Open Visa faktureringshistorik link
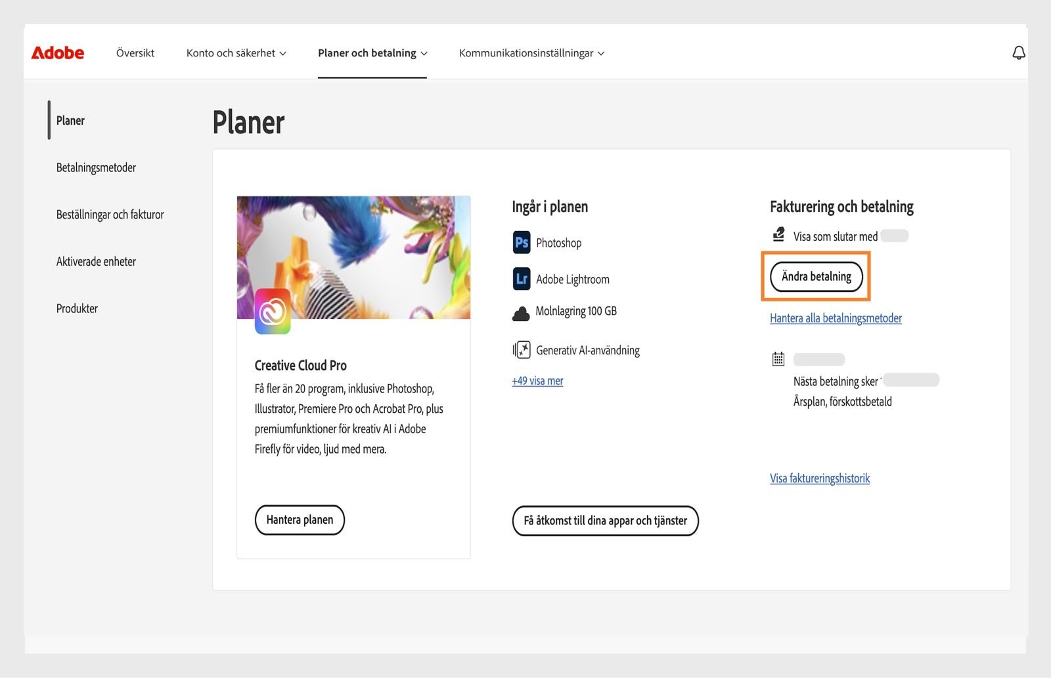 tap(820, 478)
